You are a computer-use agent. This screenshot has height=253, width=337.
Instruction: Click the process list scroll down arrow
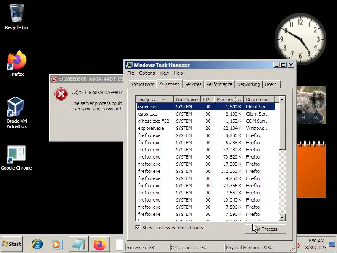[x=282, y=218]
